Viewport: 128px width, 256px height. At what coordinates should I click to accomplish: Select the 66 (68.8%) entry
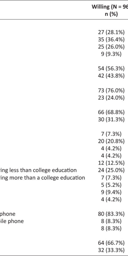coord(111,112)
